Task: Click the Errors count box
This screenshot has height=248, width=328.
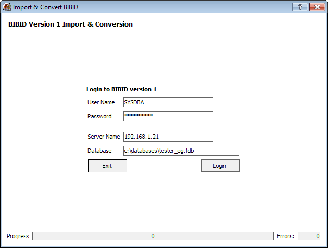Action: pyautogui.click(x=309, y=236)
